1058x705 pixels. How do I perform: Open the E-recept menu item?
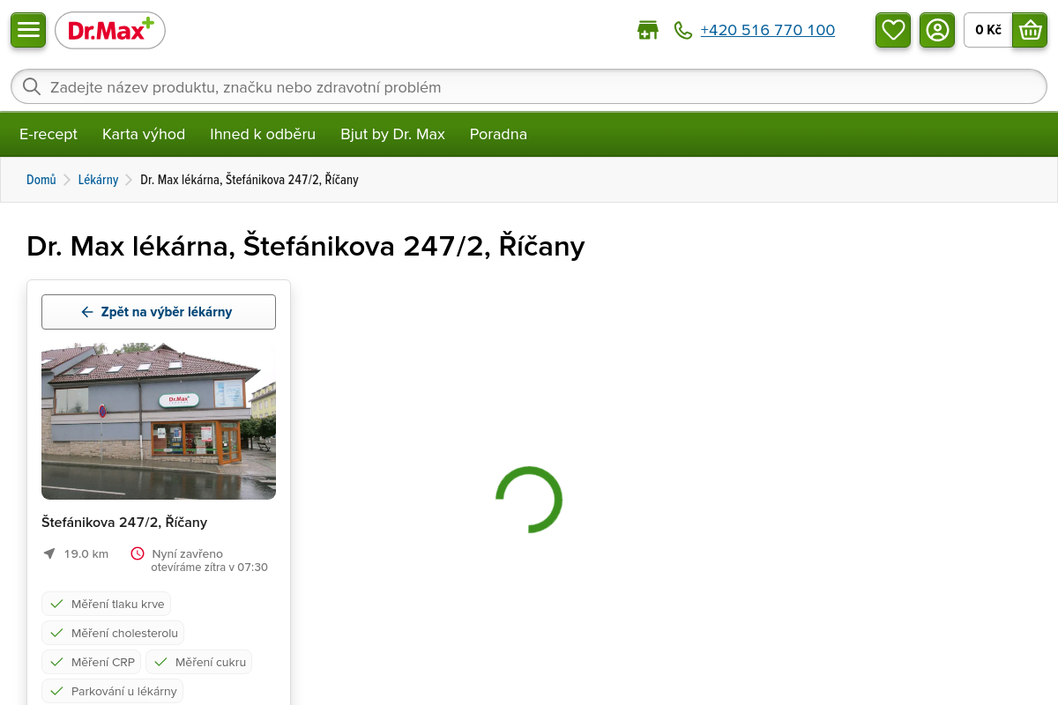pyautogui.click(x=48, y=134)
